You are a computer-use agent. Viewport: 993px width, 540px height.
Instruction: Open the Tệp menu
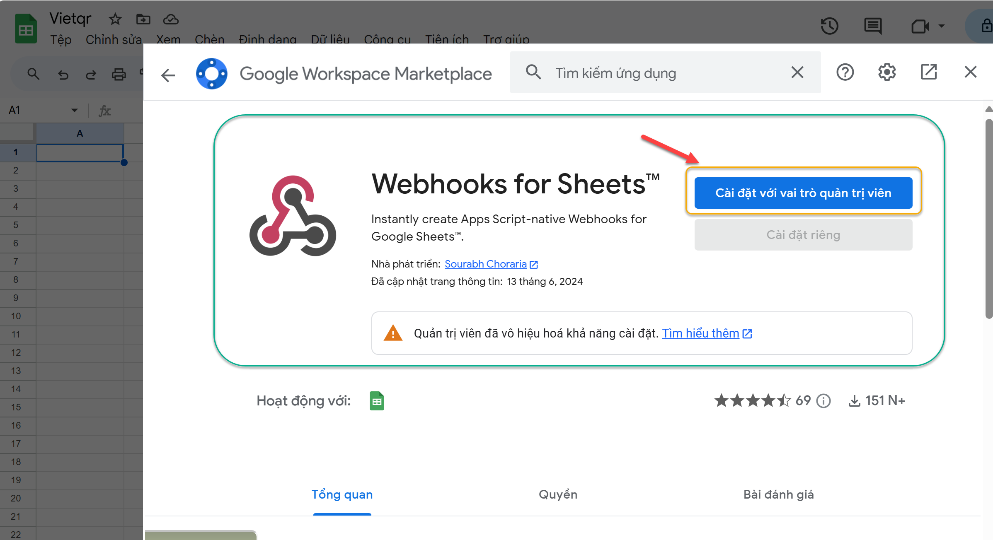pos(61,40)
